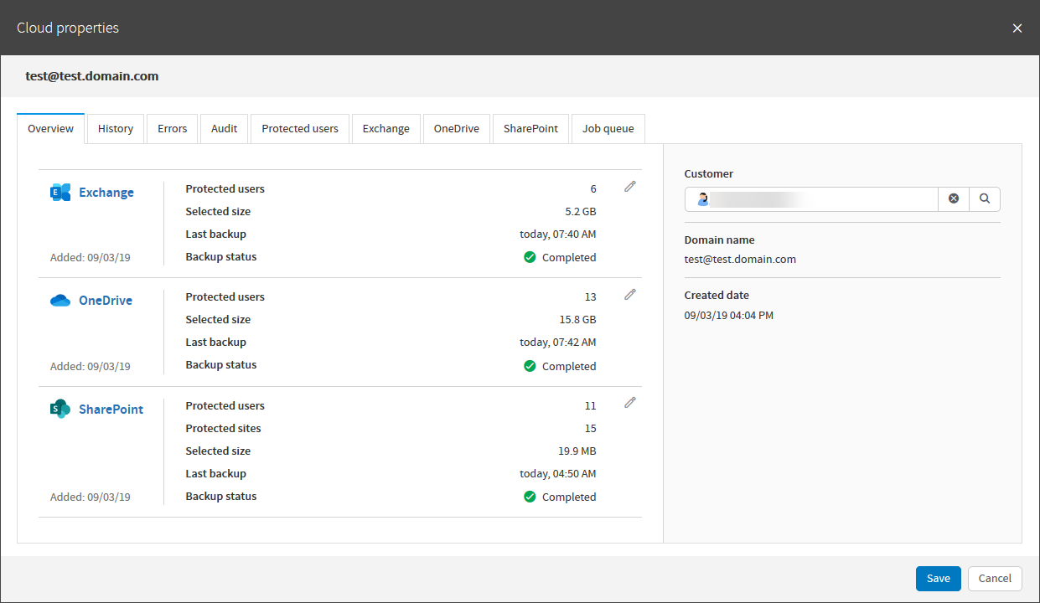Click the SharePoint service icon
Screen dimensions: 1040x603
click(x=60, y=410)
